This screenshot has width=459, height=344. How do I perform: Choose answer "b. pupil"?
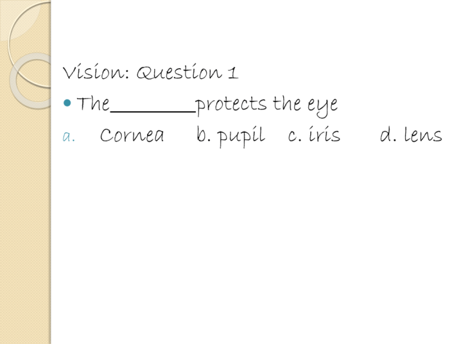click(x=231, y=137)
